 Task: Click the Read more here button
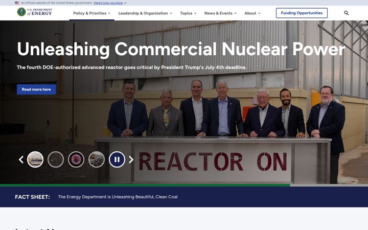tap(36, 89)
